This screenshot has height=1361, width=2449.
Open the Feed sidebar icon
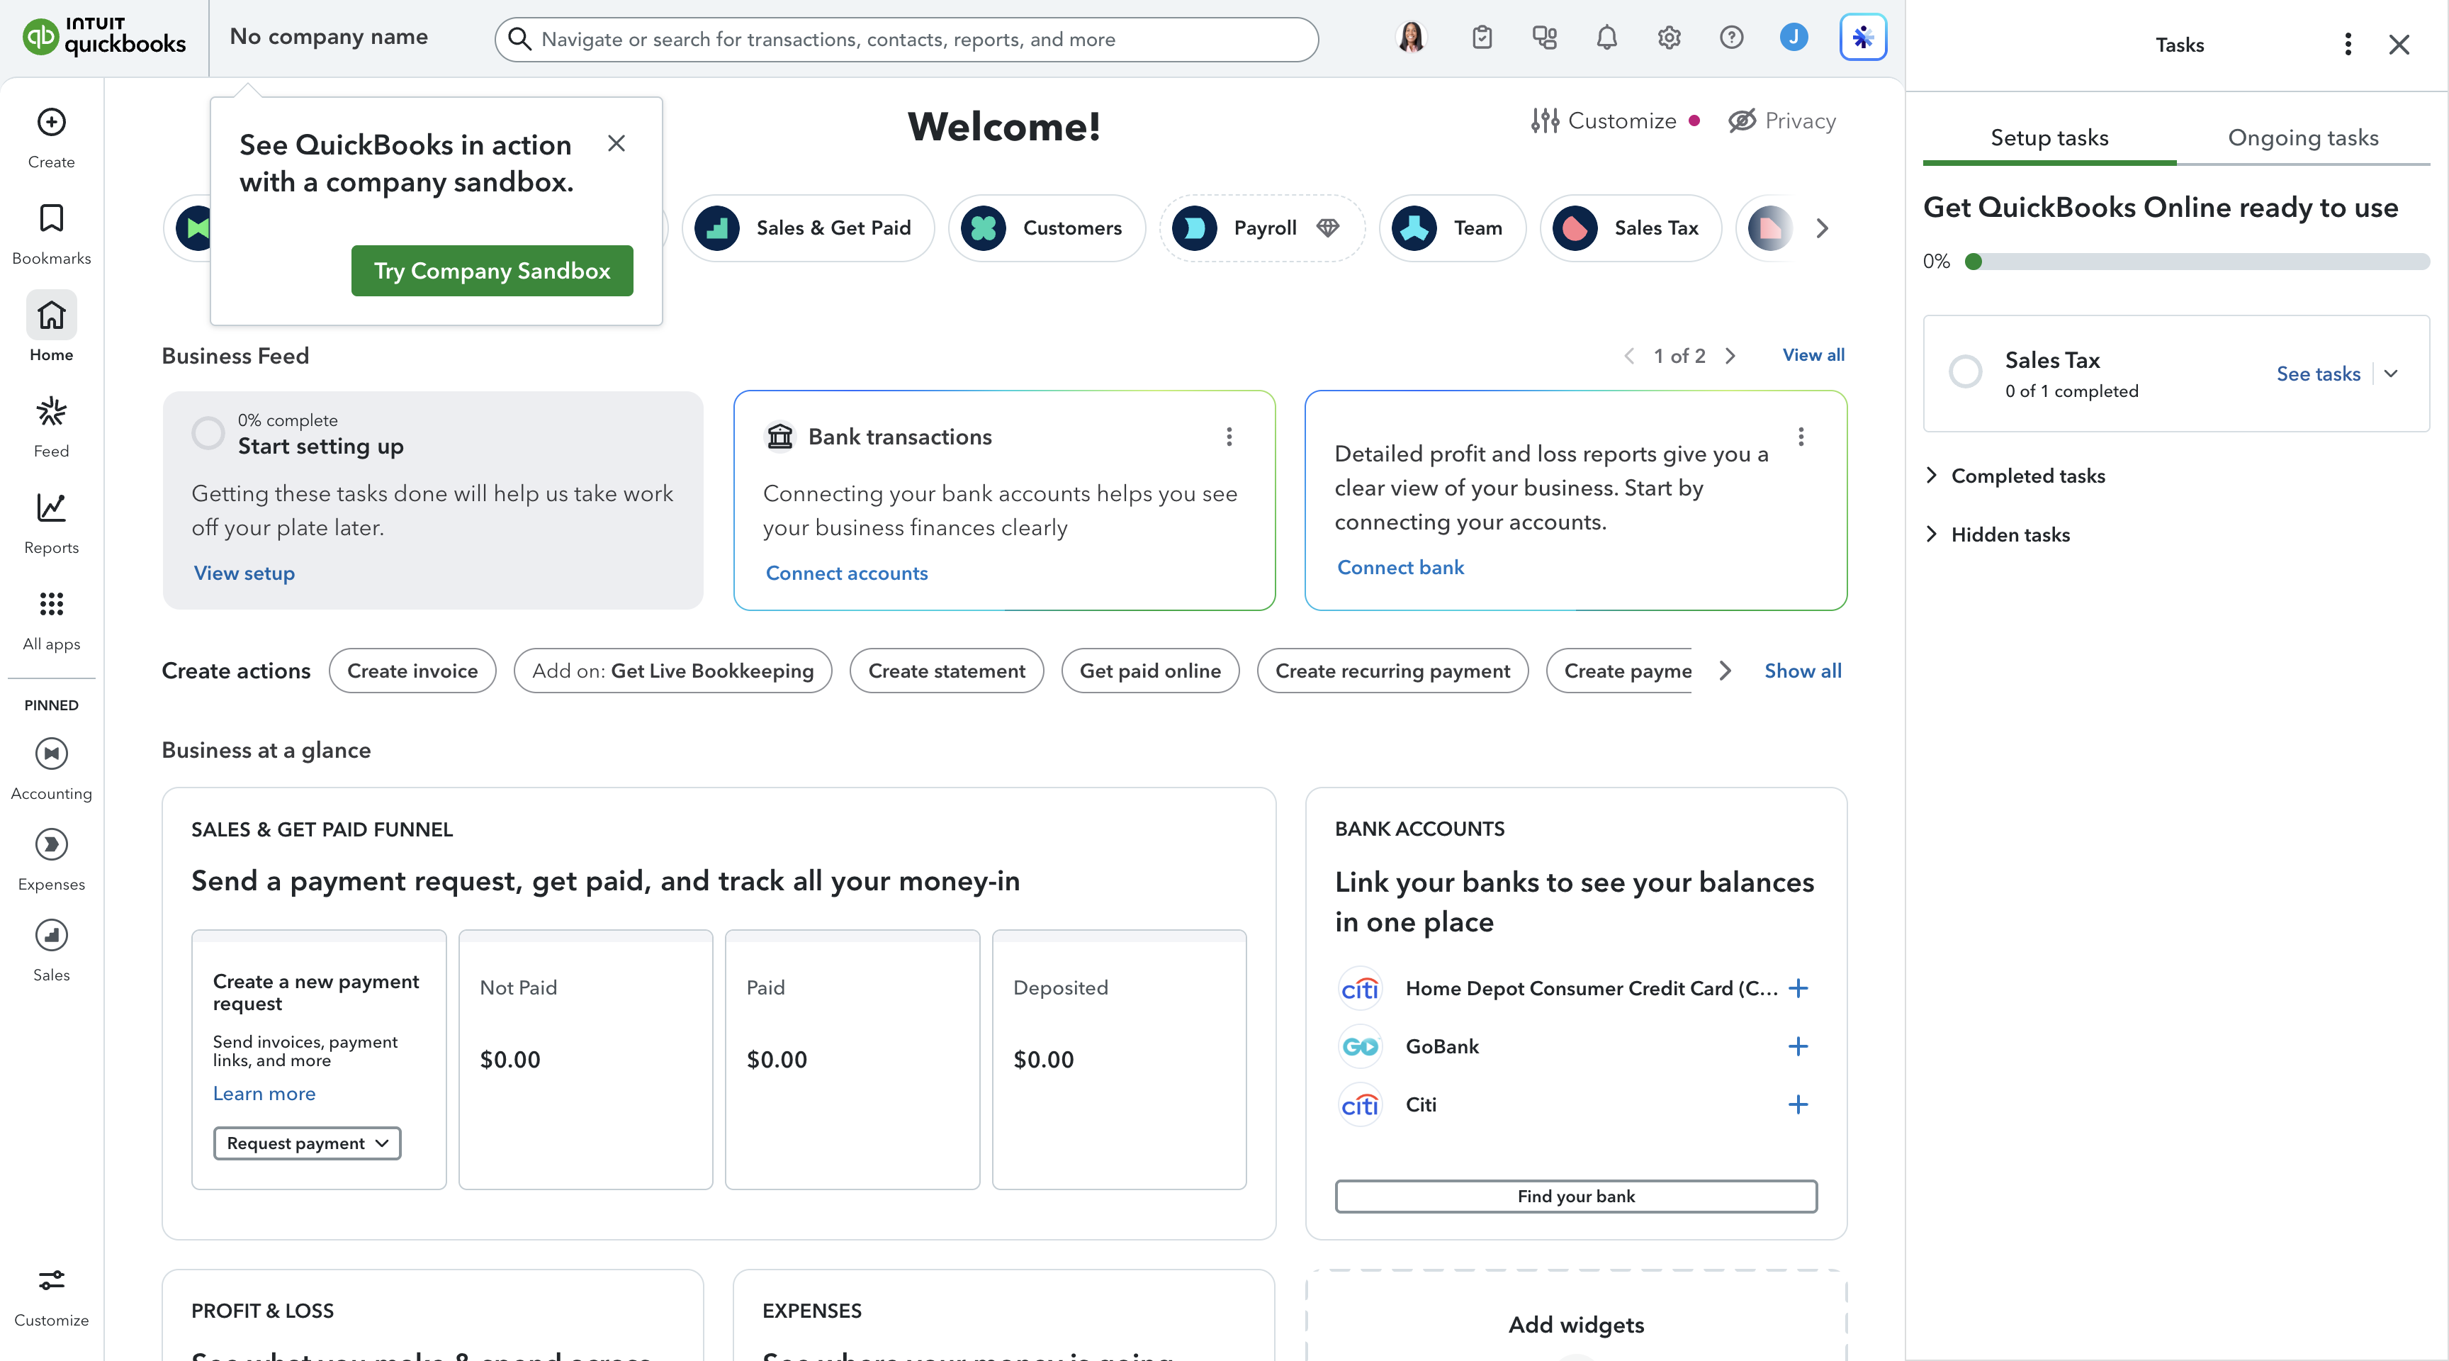click(x=51, y=412)
